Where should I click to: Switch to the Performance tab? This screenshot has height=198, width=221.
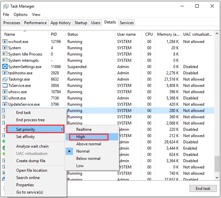point(35,23)
